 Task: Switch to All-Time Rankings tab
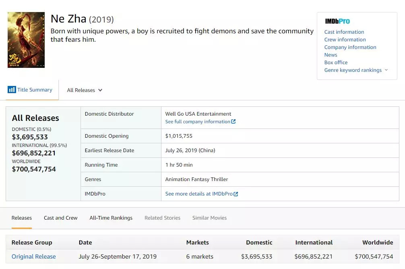[111, 218]
